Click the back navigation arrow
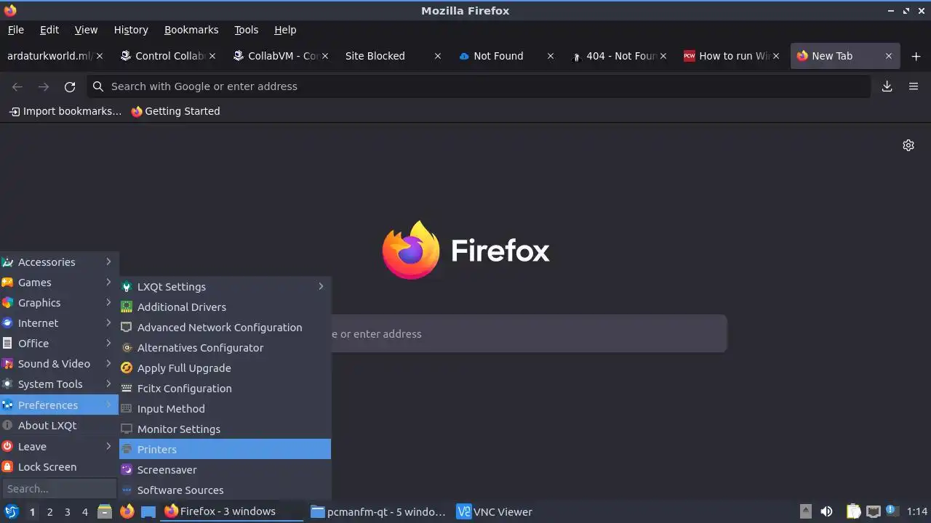 click(17, 86)
